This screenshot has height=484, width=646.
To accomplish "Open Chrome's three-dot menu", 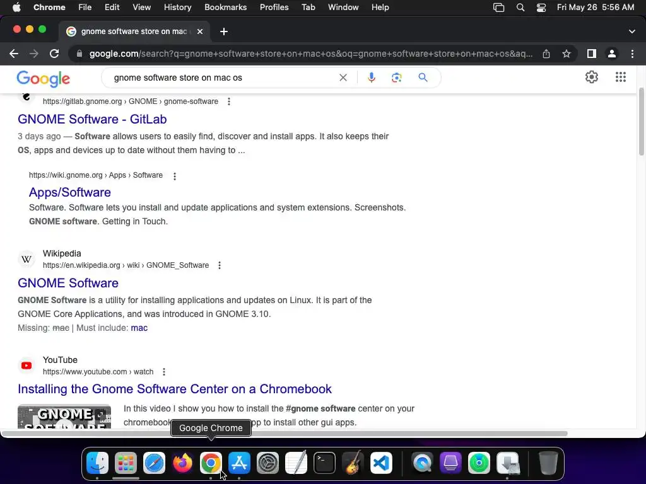I will (632, 54).
